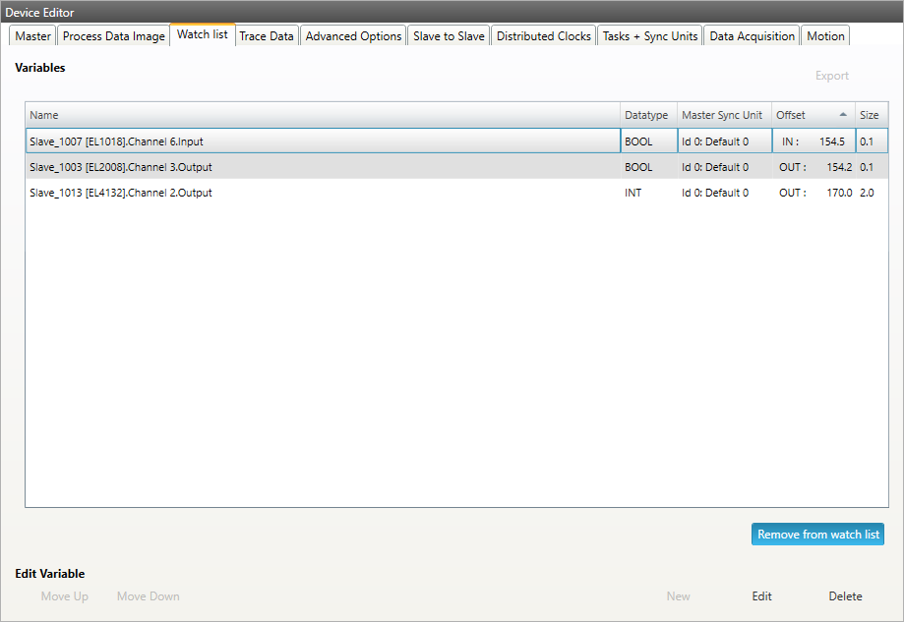Select the Slave to Slave tab
Image resolution: width=904 pixels, height=622 pixels.
pos(449,36)
